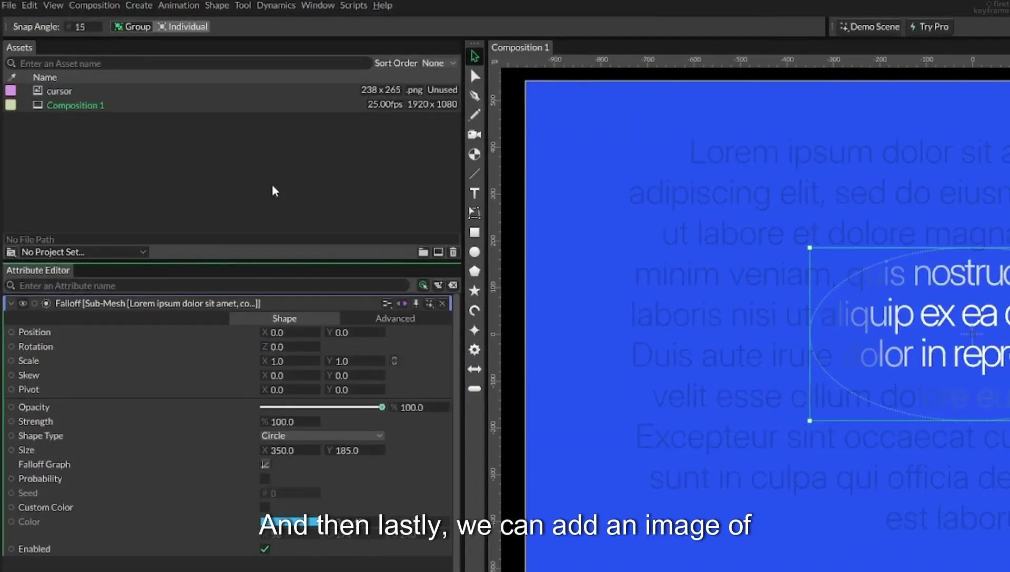Select the Rectangle shape tool
This screenshot has width=1010, height=572.
[x=474, y=232]
